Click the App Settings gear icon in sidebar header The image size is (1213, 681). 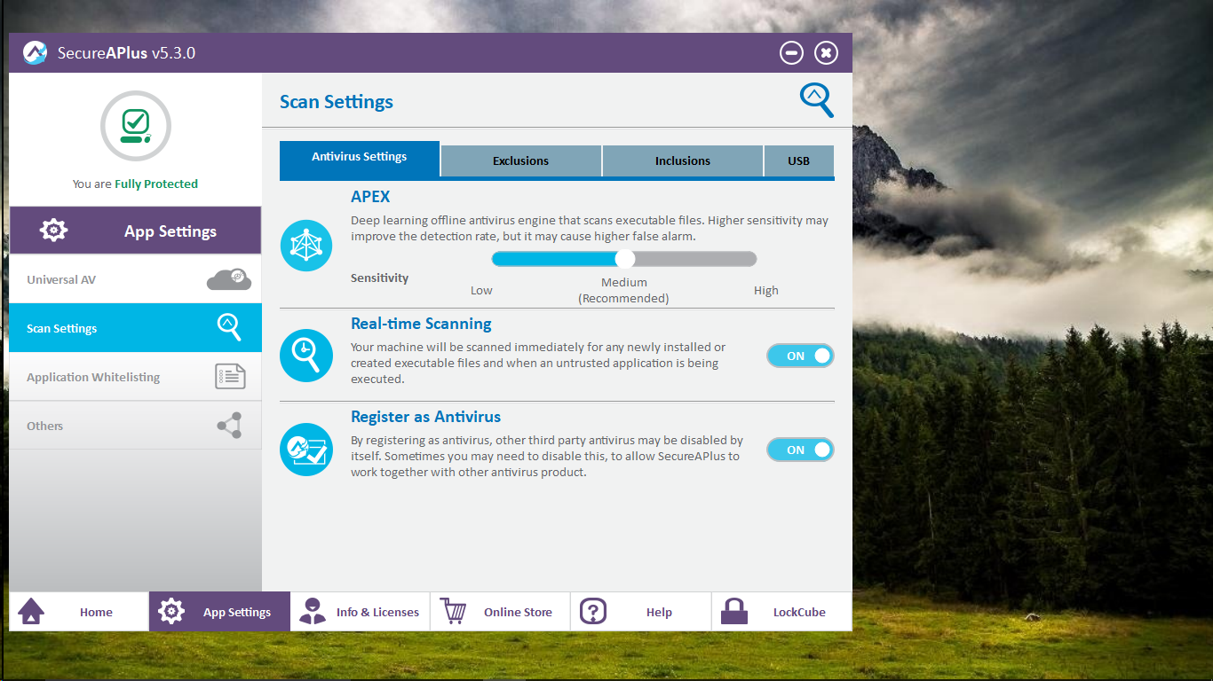tap(53, 231)
